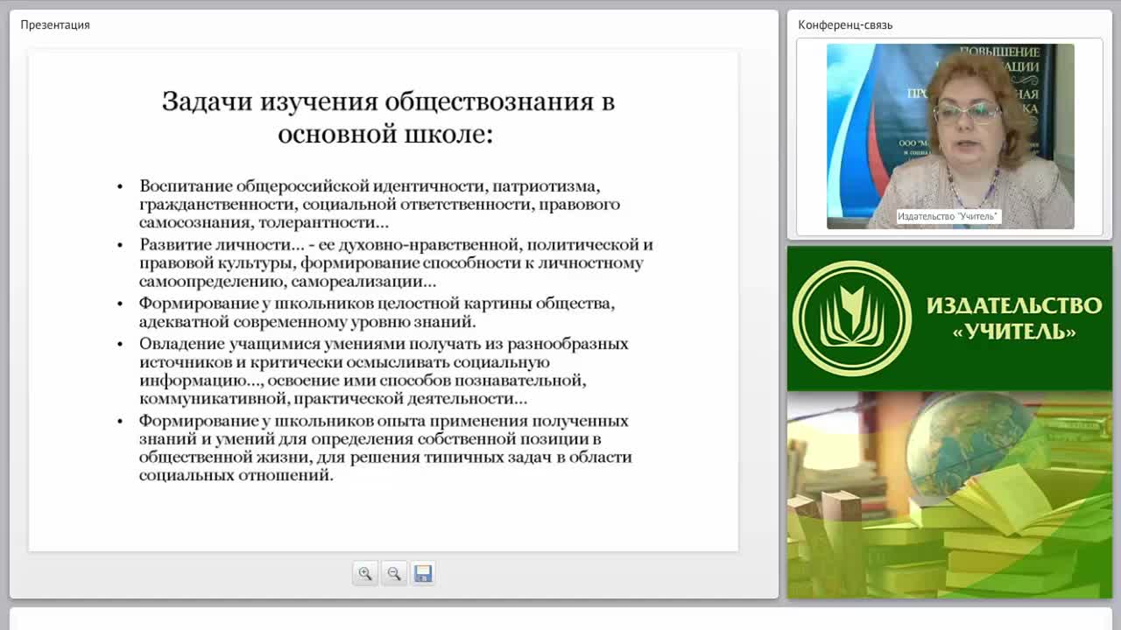Zoom out of the presentation slide

pos(394,573)
